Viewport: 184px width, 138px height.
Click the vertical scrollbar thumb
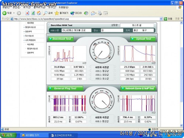181,75
